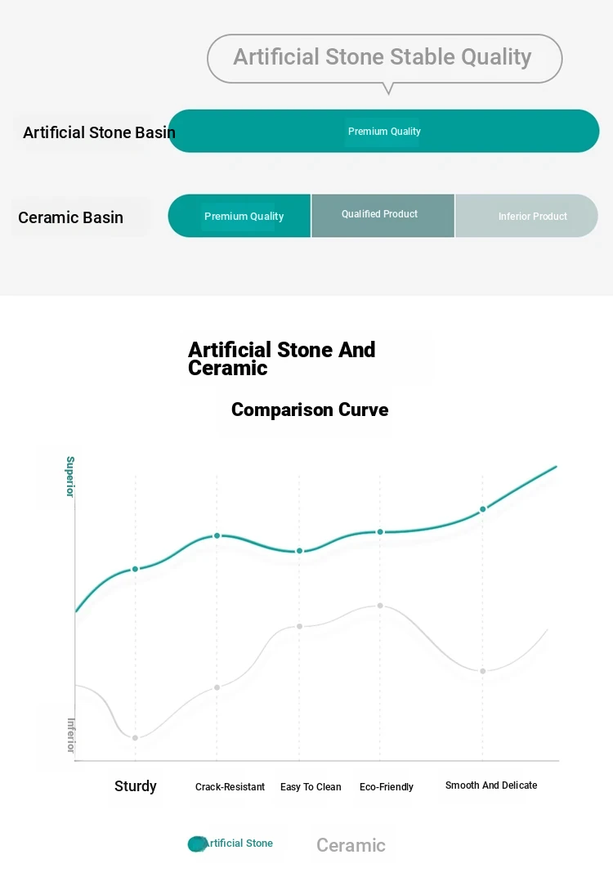This screenshot has height=895, width=613.
Task: Click the teal data point above Smooth And Delicate
Action: click(x=483, y=509)
